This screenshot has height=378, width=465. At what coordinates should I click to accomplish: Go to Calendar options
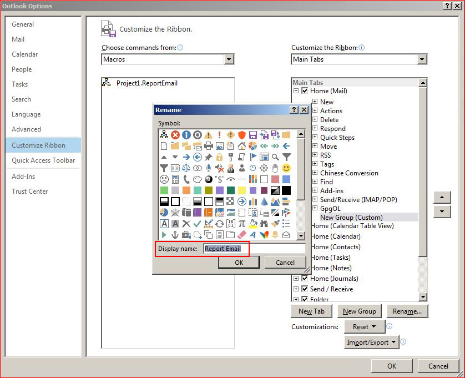pos(25,54)
